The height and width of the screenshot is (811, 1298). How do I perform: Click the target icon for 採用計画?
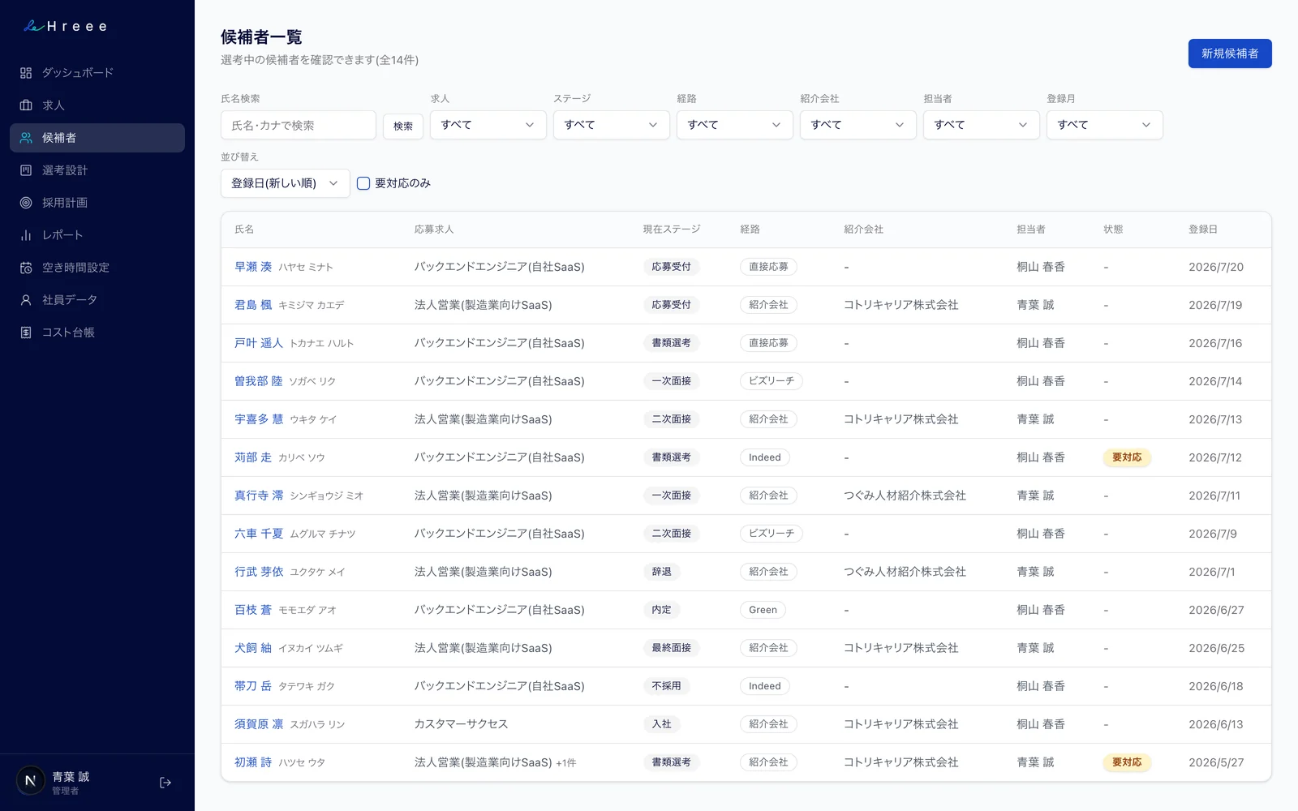[x=26, y=203]
